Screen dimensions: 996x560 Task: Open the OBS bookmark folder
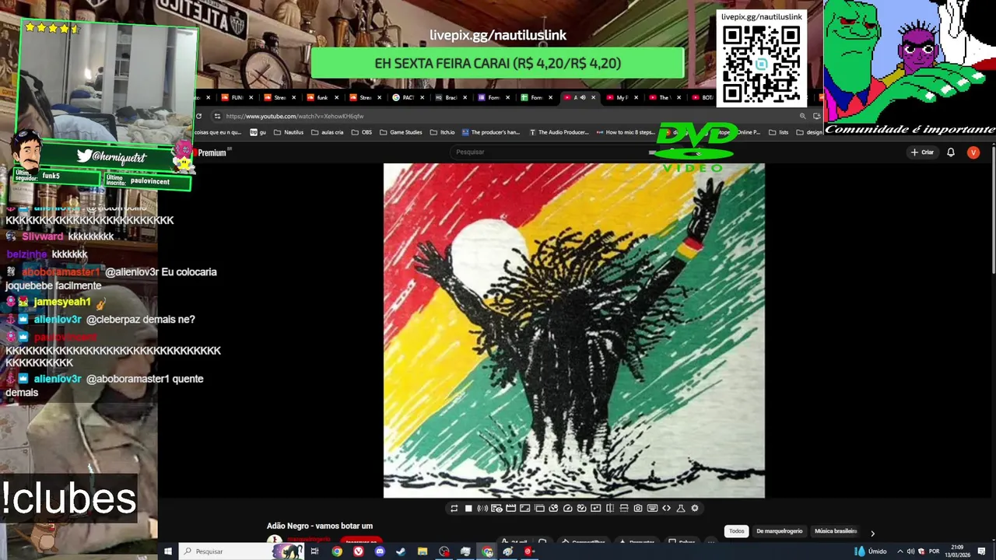[x=362, y=132]
